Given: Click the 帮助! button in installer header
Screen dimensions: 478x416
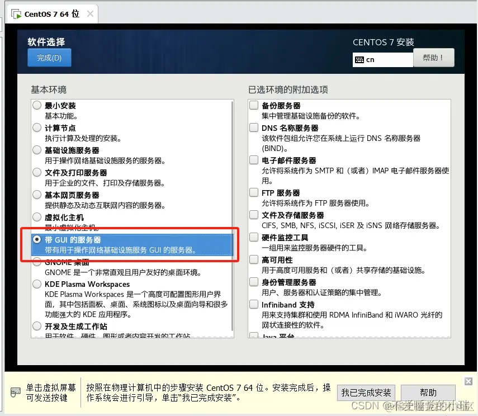Looking at the screenshot, I should click(x=433, y=58).
